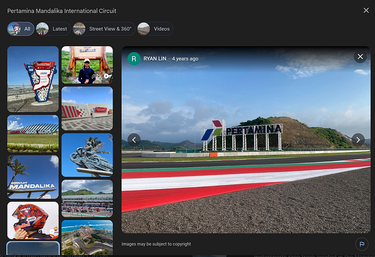Open pit lane grandstand thumbnail
The image size is (375, 257).
click(87, 199)
